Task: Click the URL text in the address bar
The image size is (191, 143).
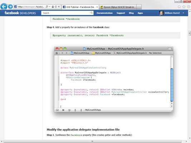Action: pyautogui.click(x=31, y=7)
